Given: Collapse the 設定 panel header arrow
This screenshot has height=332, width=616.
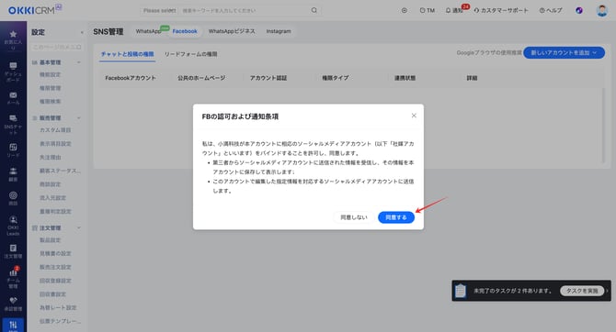Looking at the screenshot, I should click(x=82, y=32).
